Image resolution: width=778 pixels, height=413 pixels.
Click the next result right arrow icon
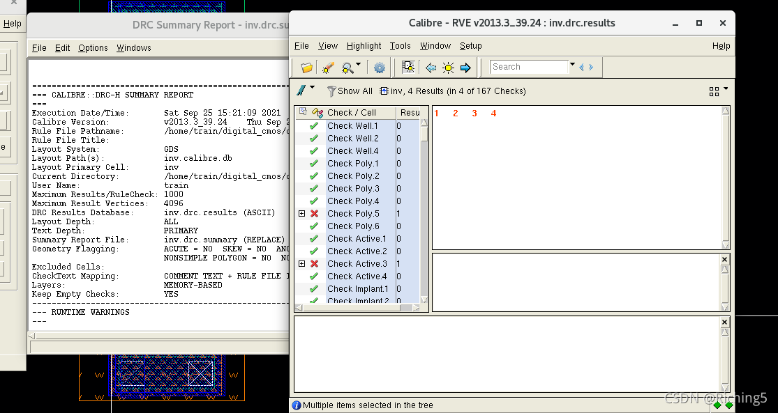click(465, 68)
